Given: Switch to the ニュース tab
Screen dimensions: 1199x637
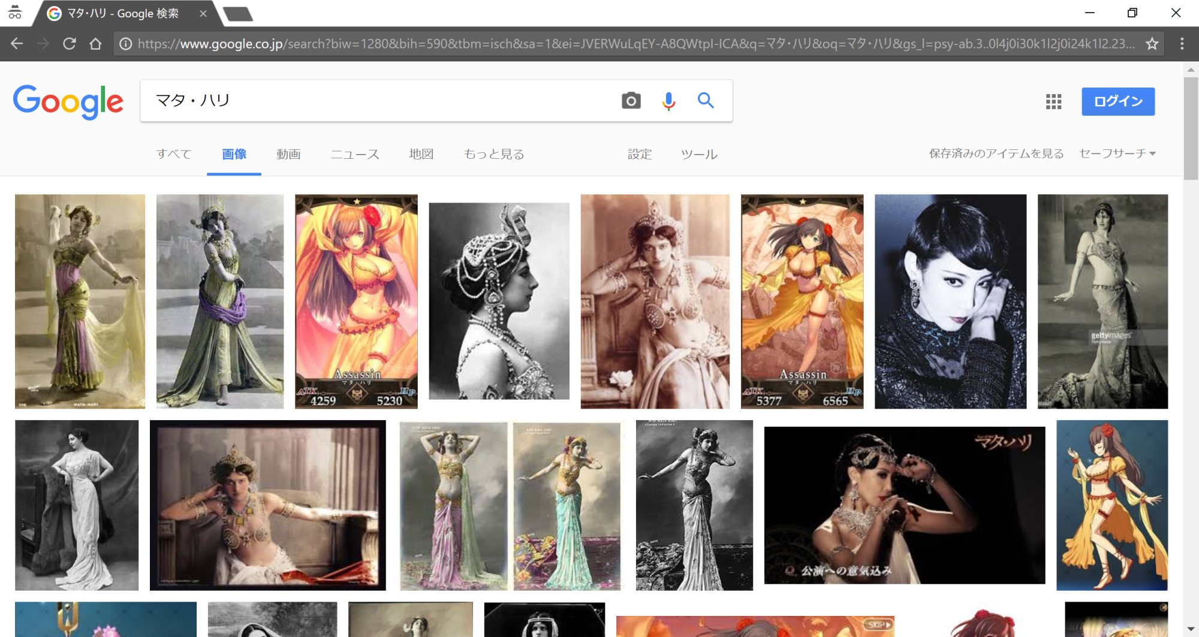Looking at the screenshot, I should (x=355, y=154).
